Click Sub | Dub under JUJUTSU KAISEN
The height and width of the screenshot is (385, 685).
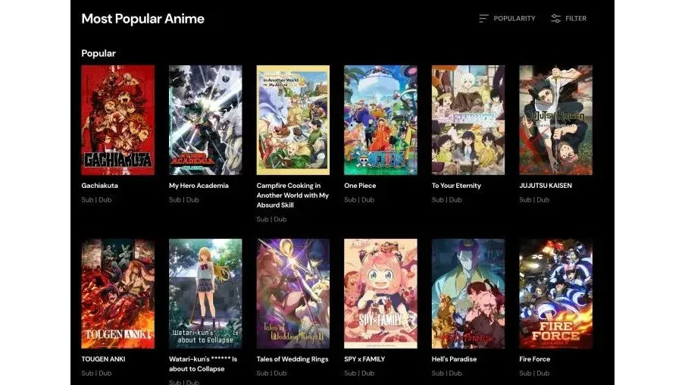(x=534, y=200)
